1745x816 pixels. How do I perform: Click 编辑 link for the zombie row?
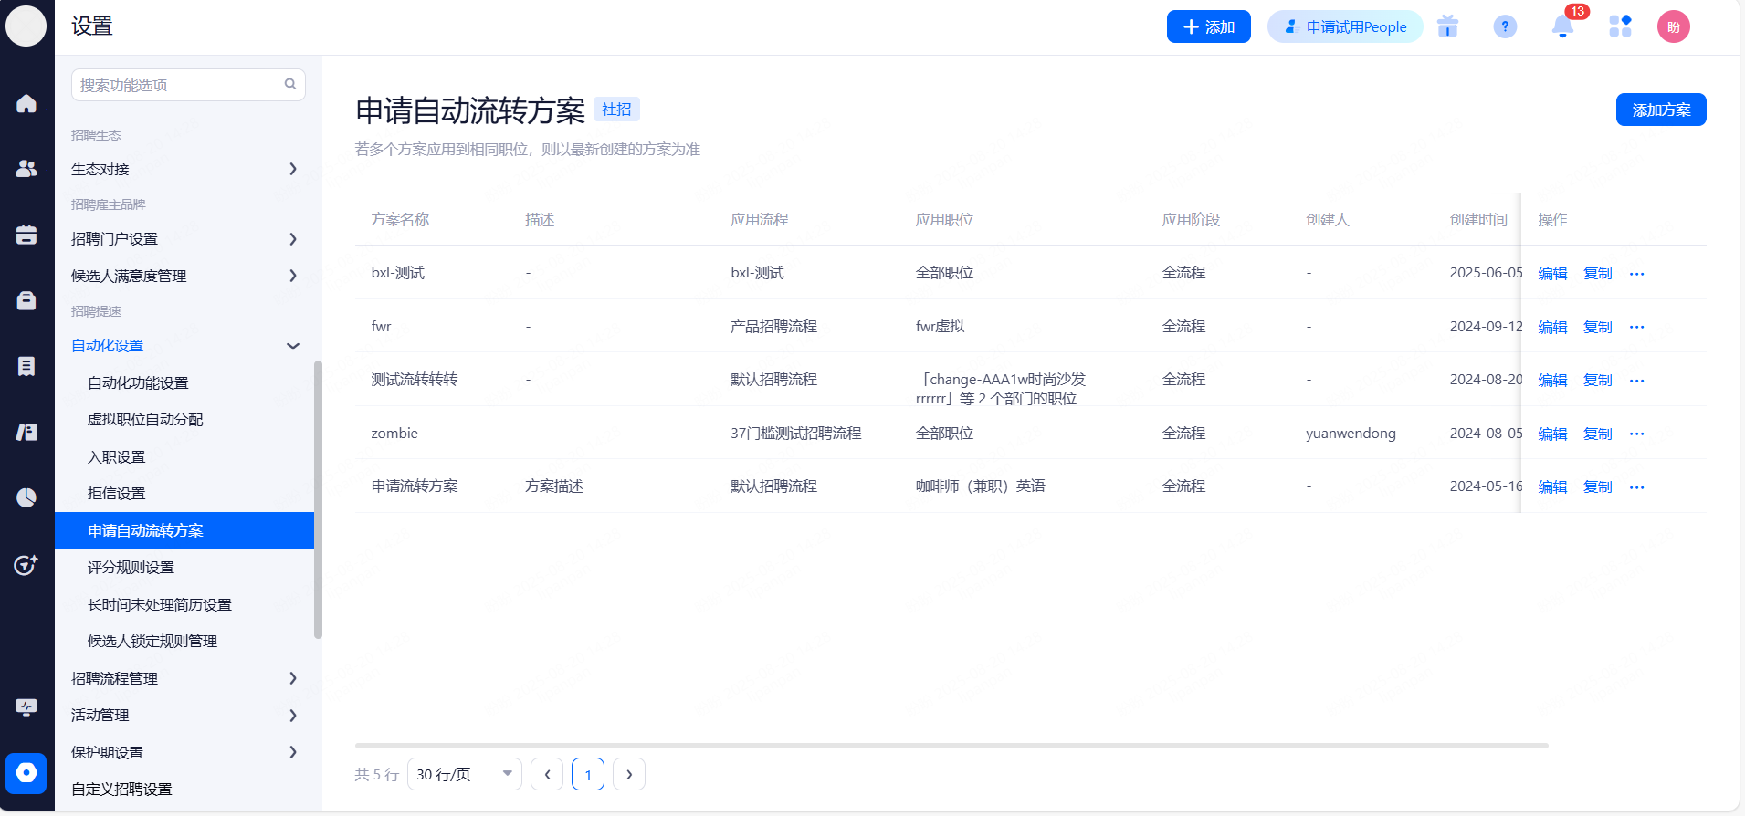[1551, 434]
